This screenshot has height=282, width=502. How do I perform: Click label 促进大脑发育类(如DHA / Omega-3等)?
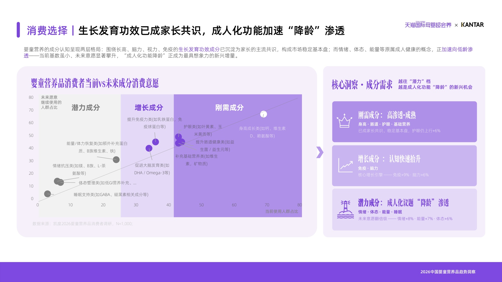152,169
